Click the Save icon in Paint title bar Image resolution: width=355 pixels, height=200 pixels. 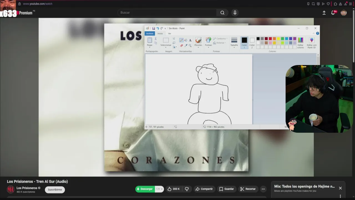pyautogui.click(x=153, y=28)
